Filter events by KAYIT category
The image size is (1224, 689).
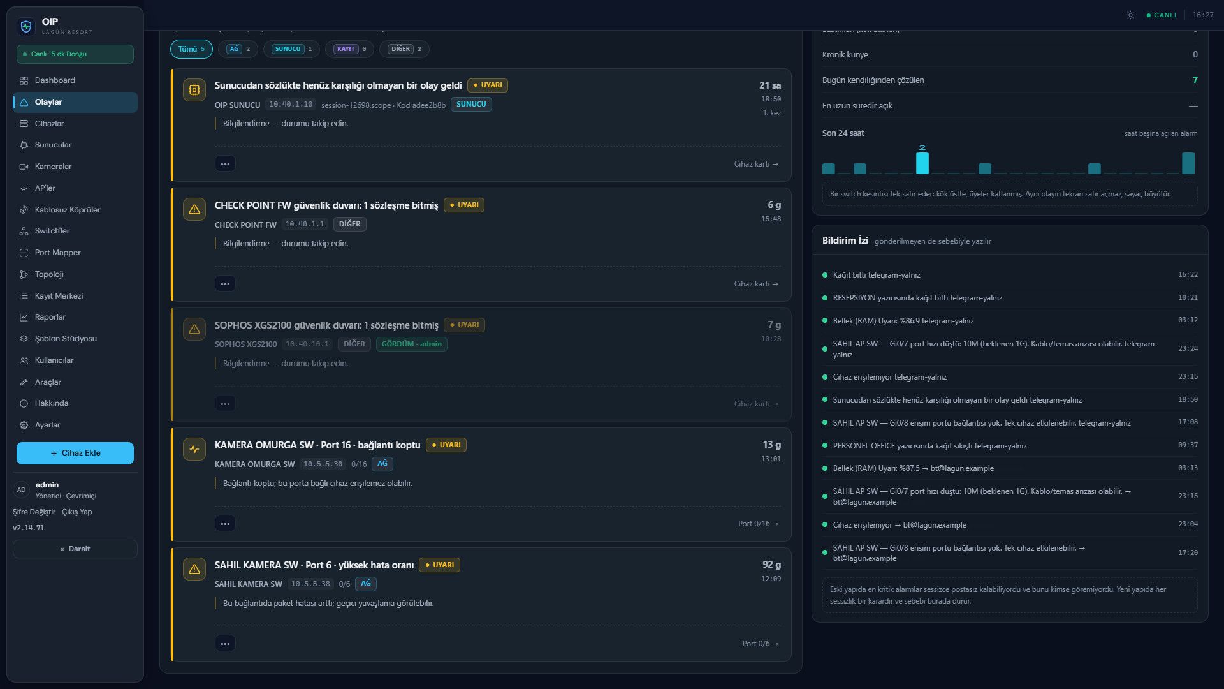[349, 49]
